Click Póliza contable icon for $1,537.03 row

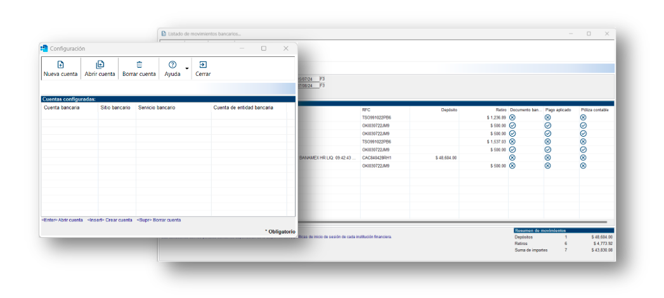(x=583, y=142)
